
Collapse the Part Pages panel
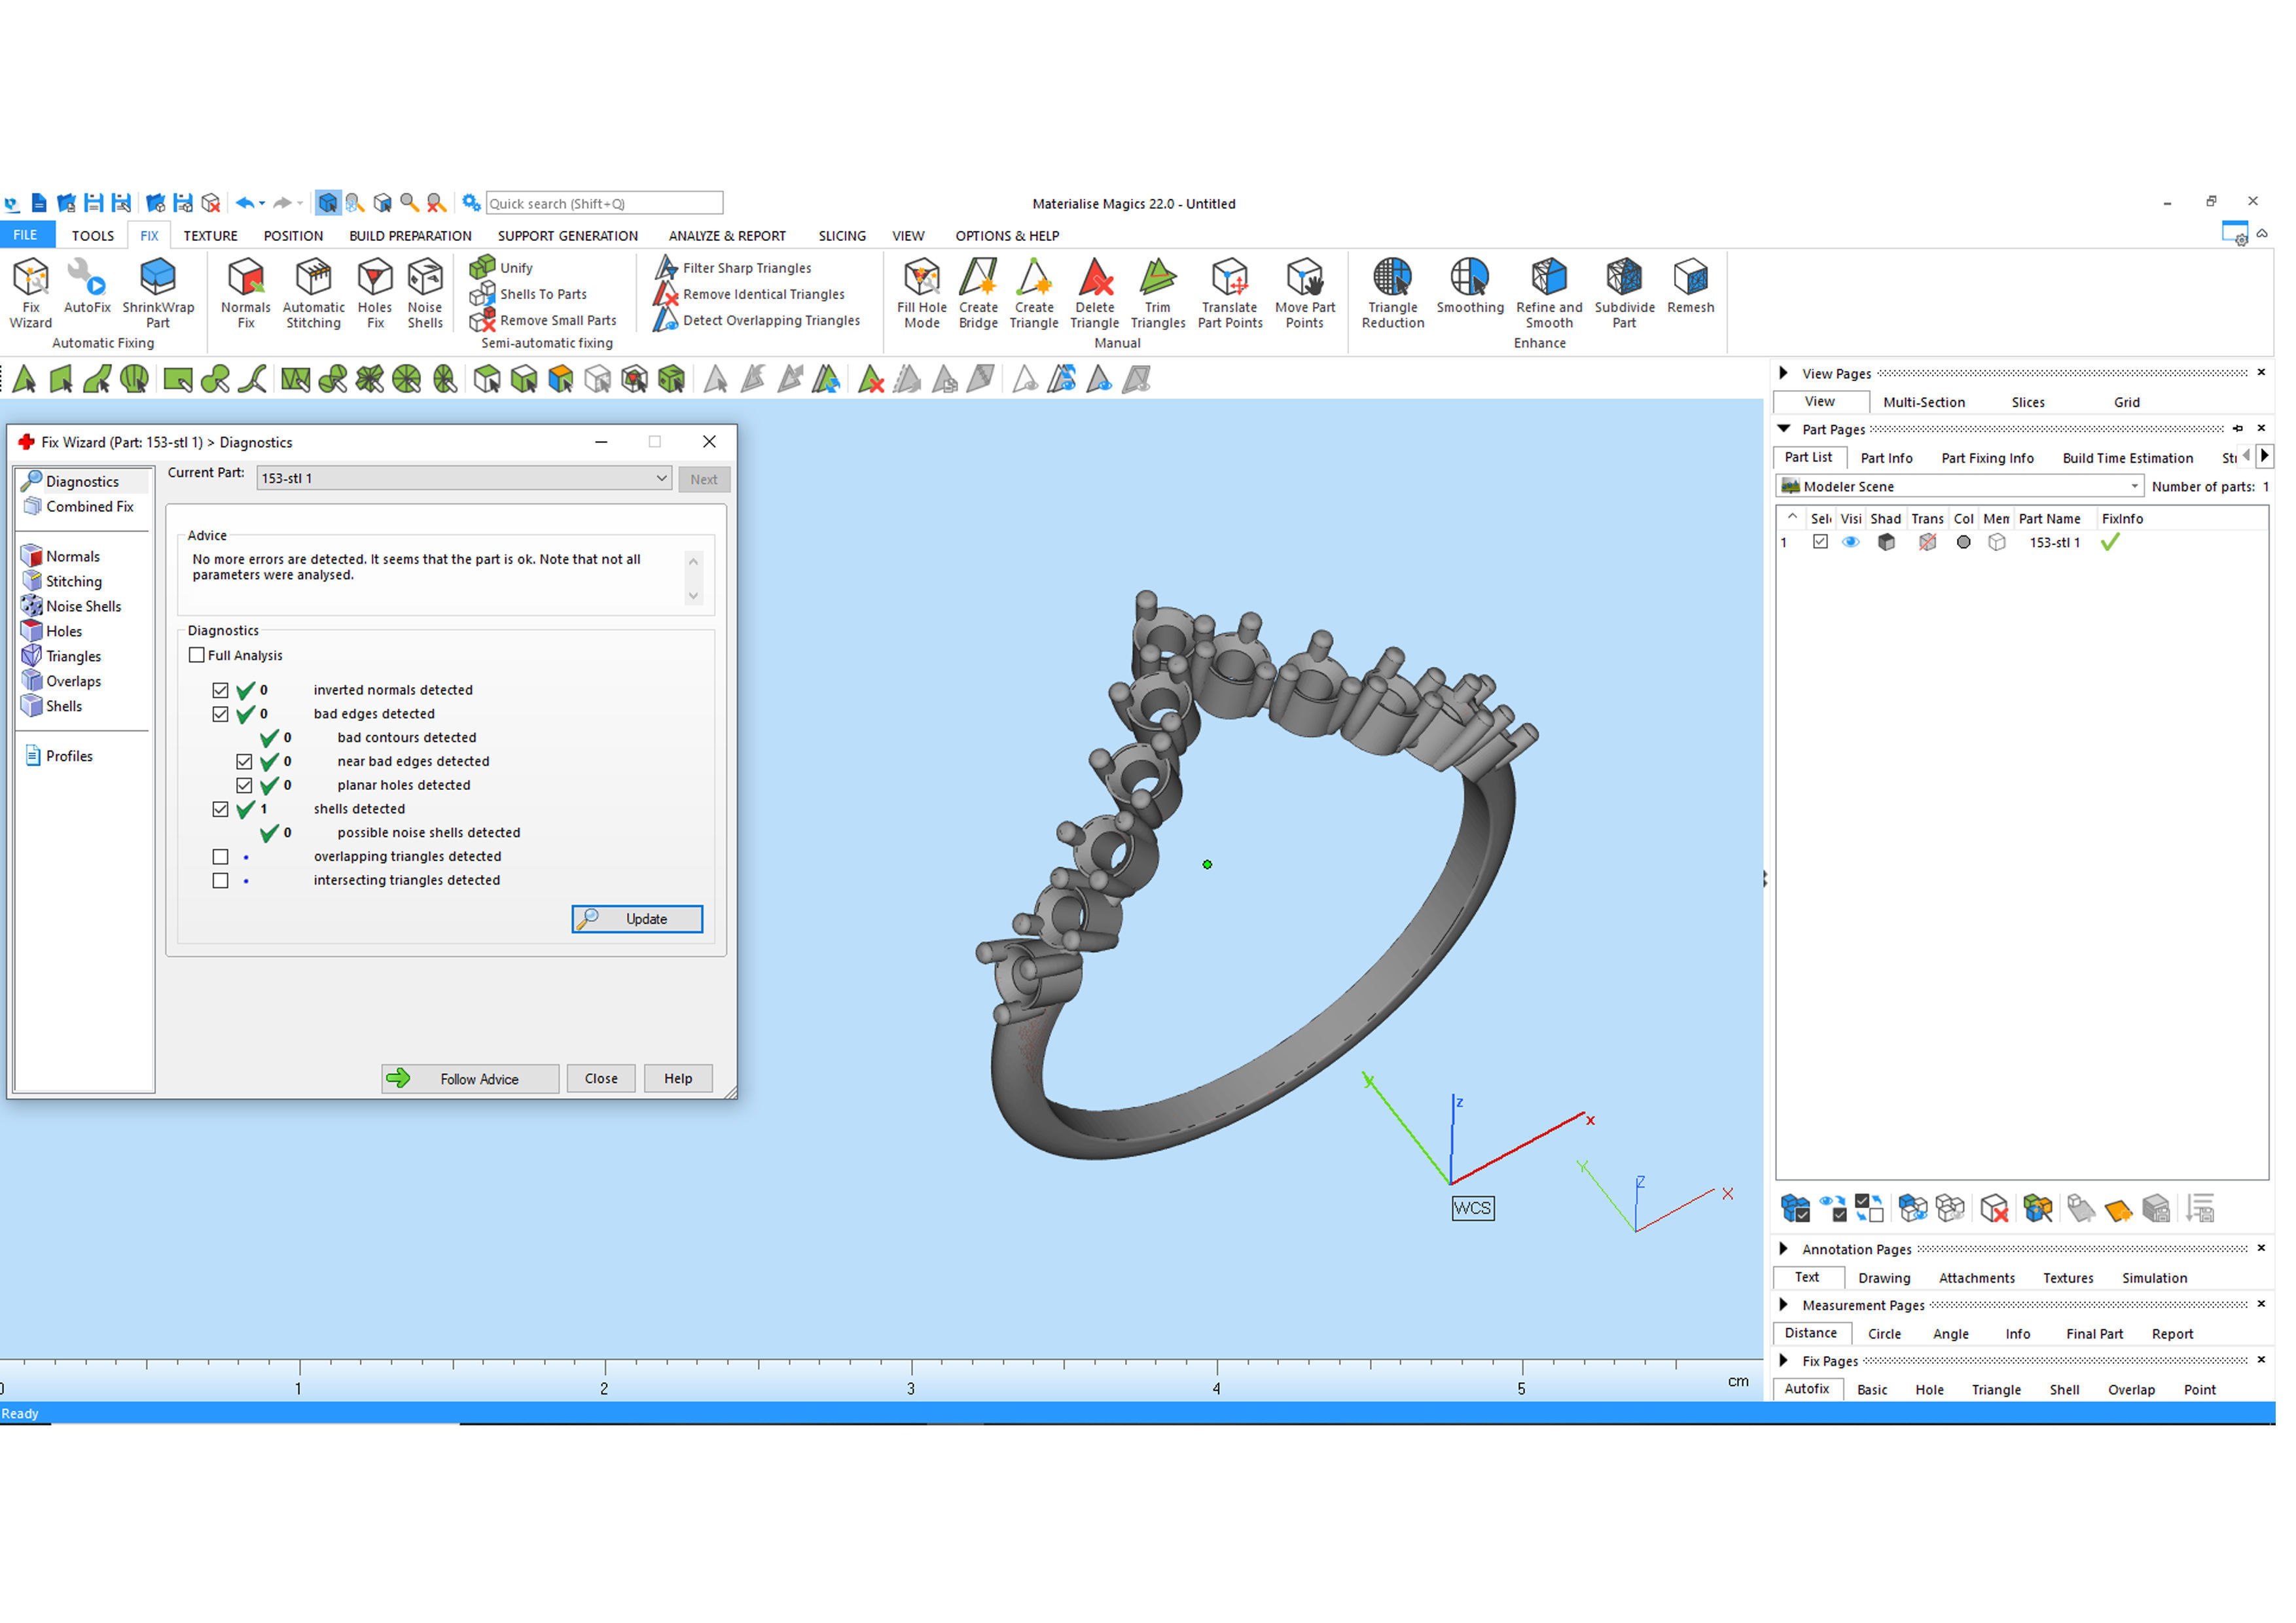[1783, 429]
